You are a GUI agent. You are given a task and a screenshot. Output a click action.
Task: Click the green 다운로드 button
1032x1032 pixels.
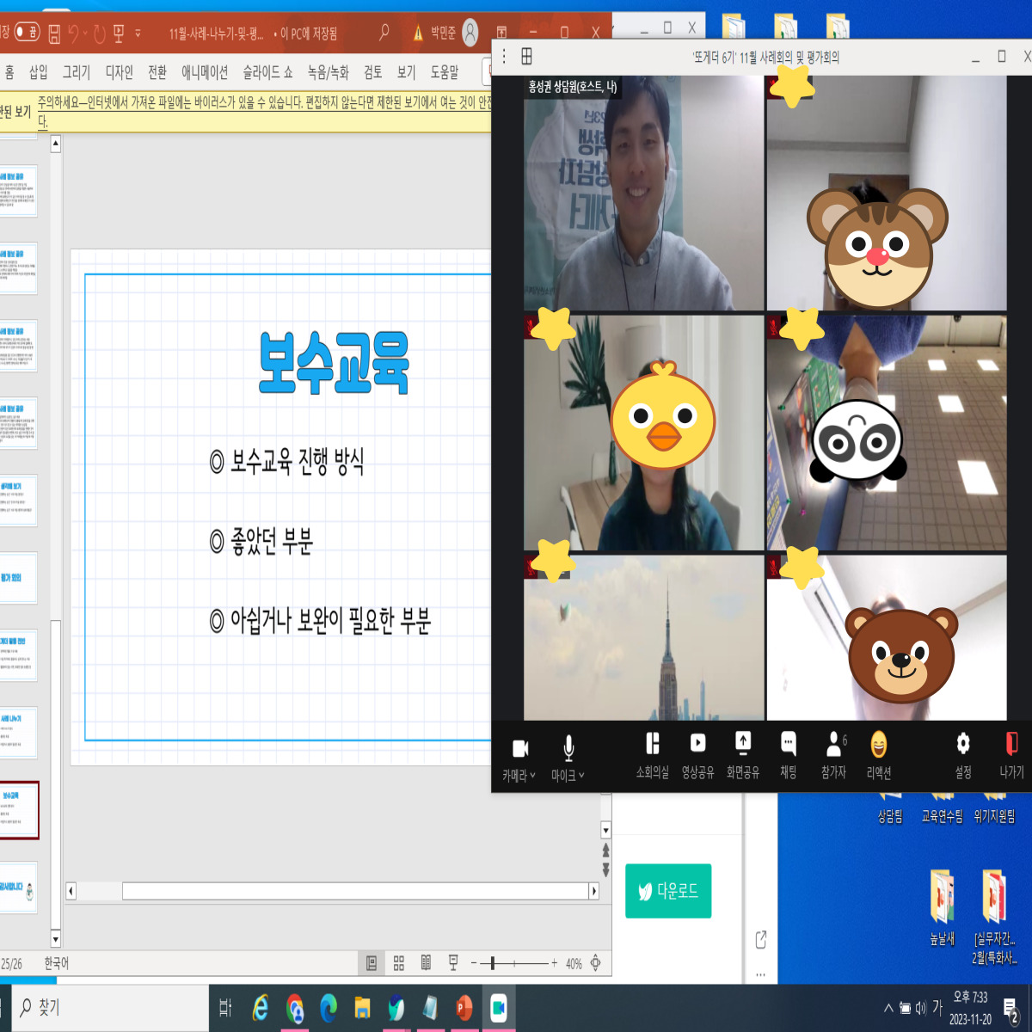pos(668,891)
